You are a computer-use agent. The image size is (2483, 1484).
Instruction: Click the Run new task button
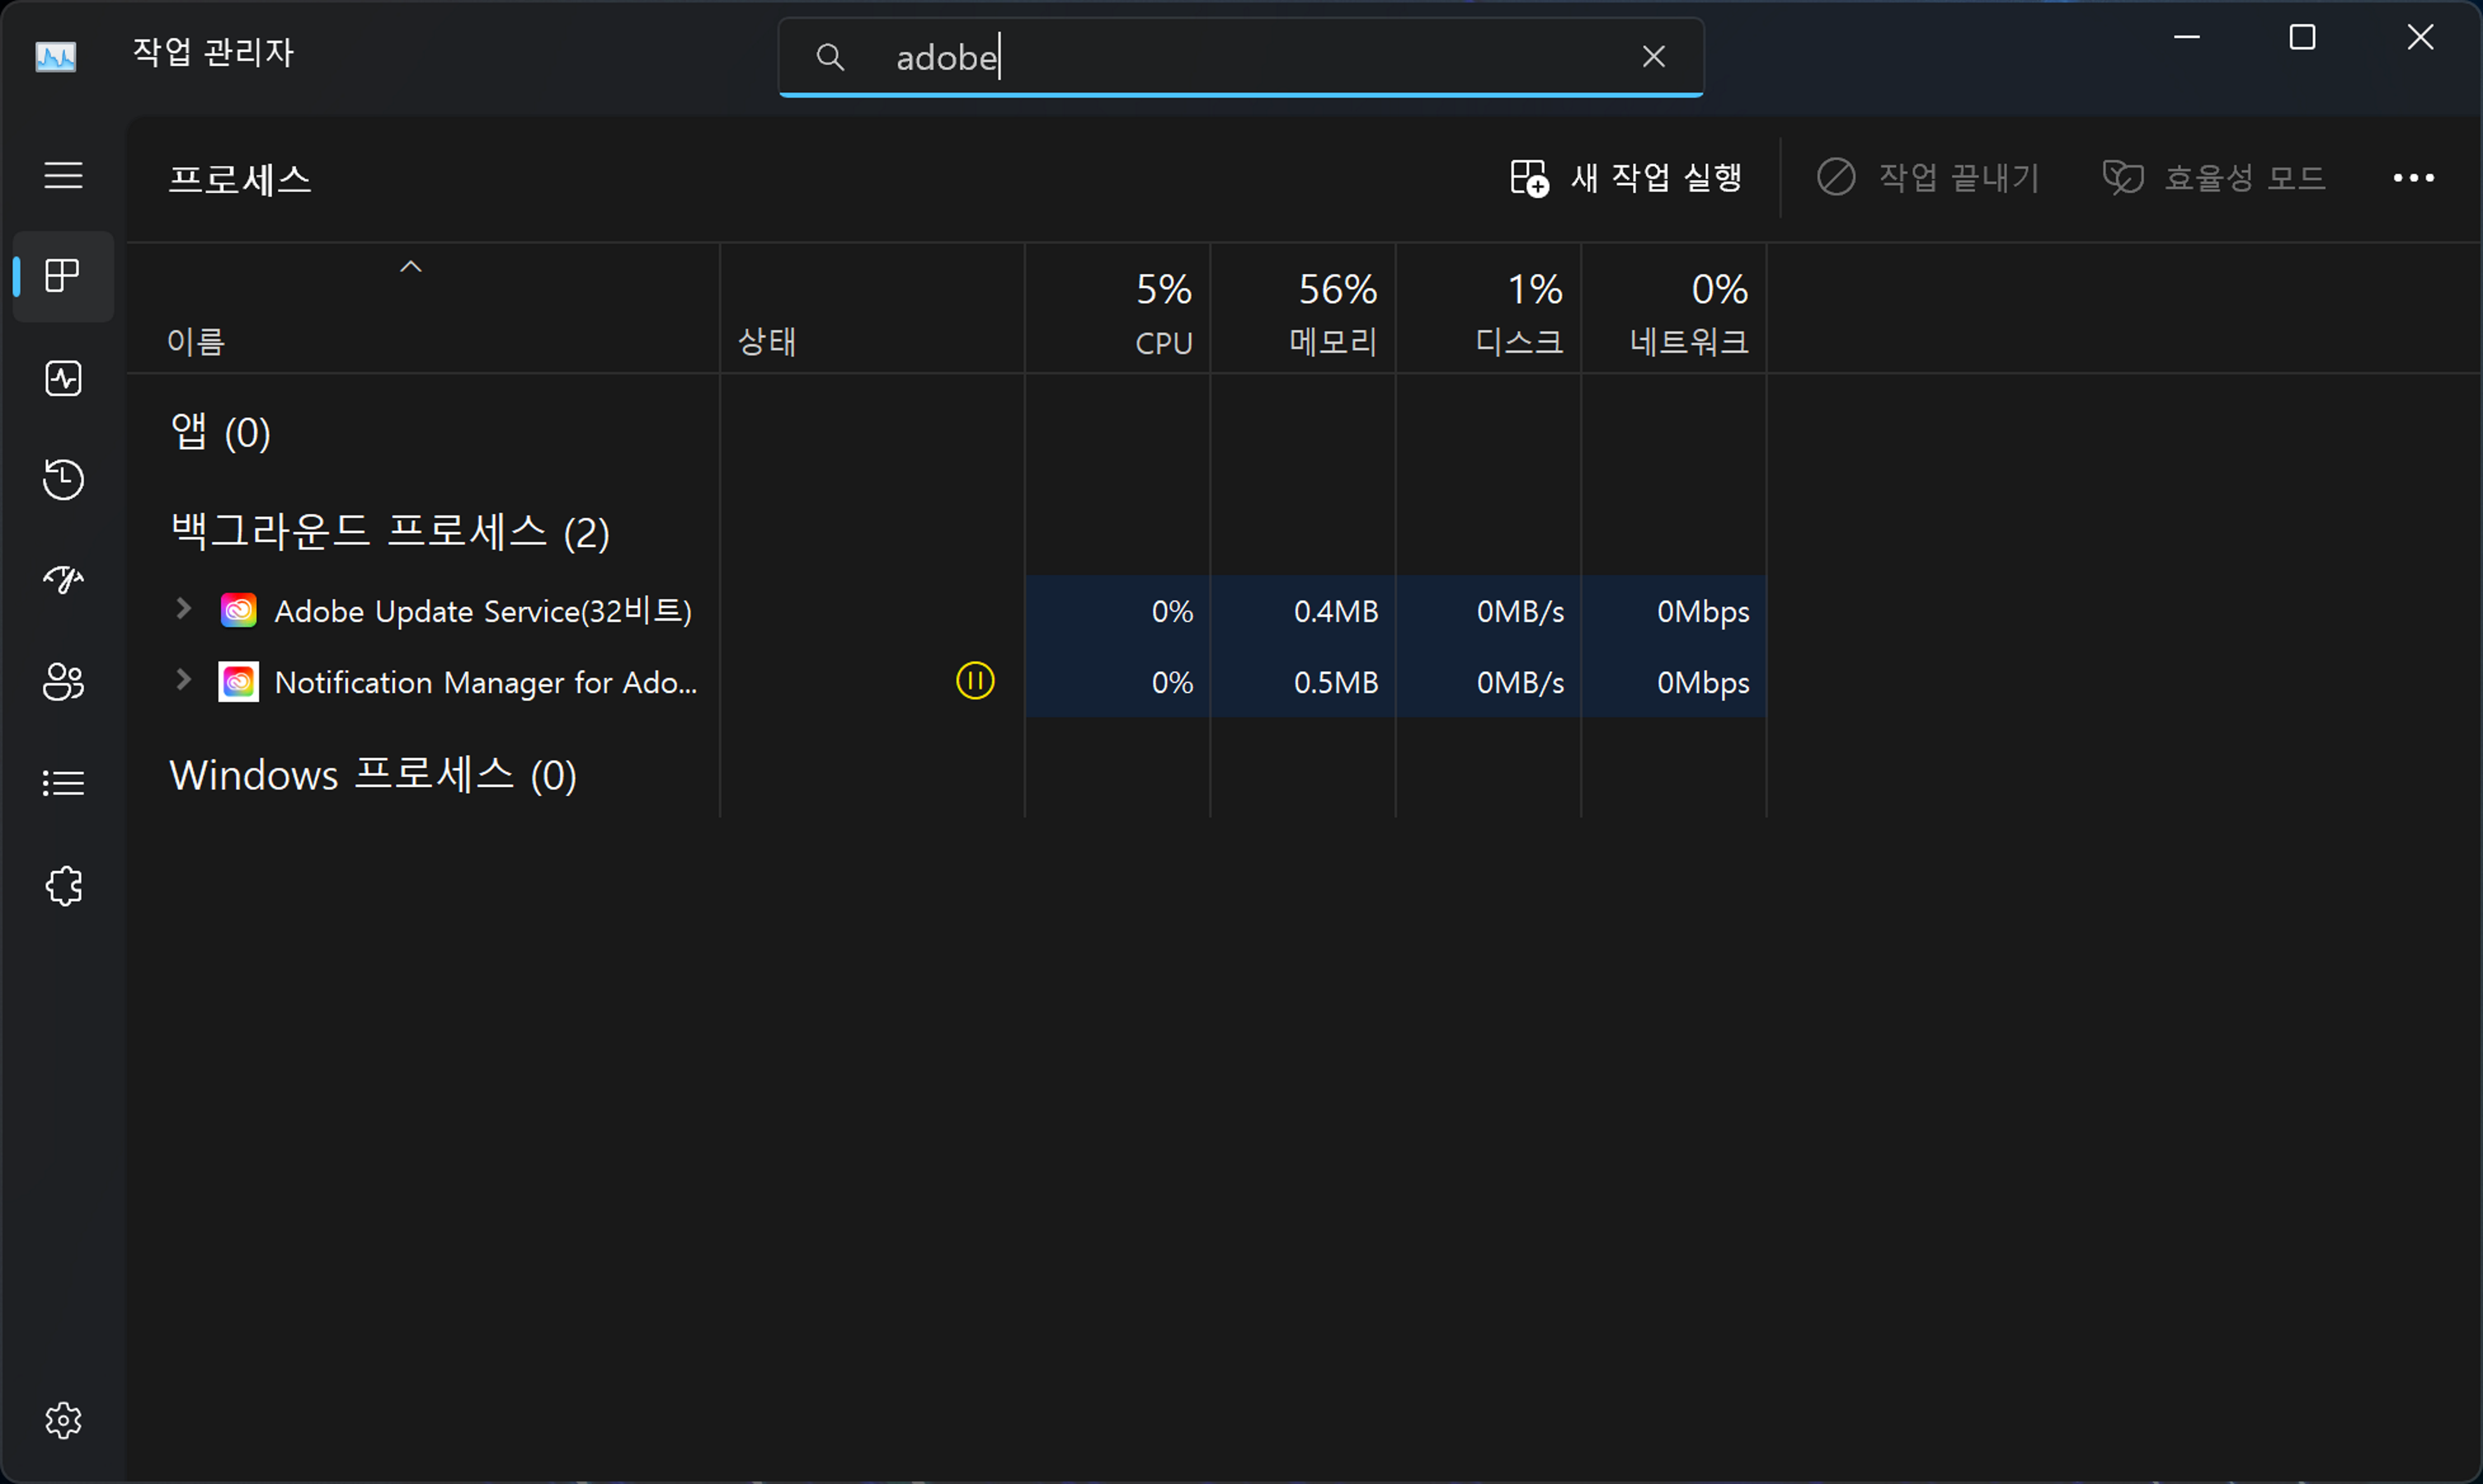1627,178
